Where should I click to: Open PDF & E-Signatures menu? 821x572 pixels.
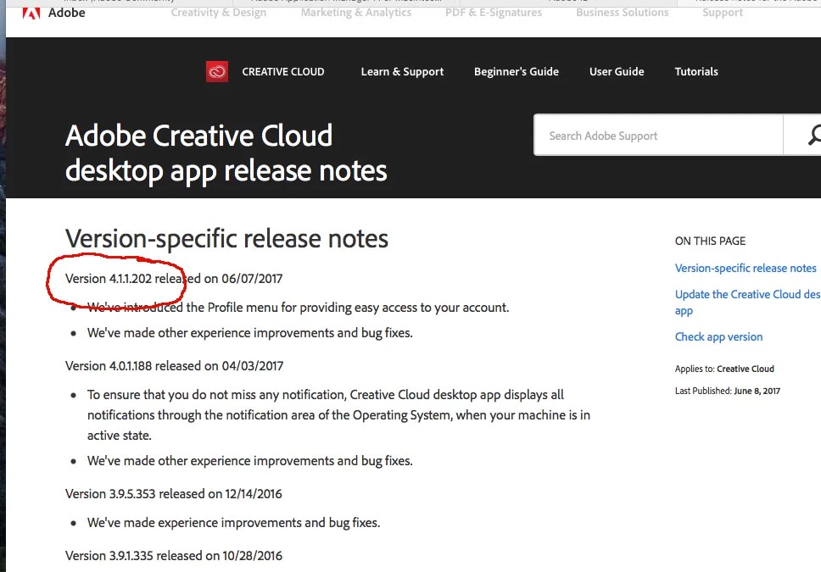click(x=494, y=12)
